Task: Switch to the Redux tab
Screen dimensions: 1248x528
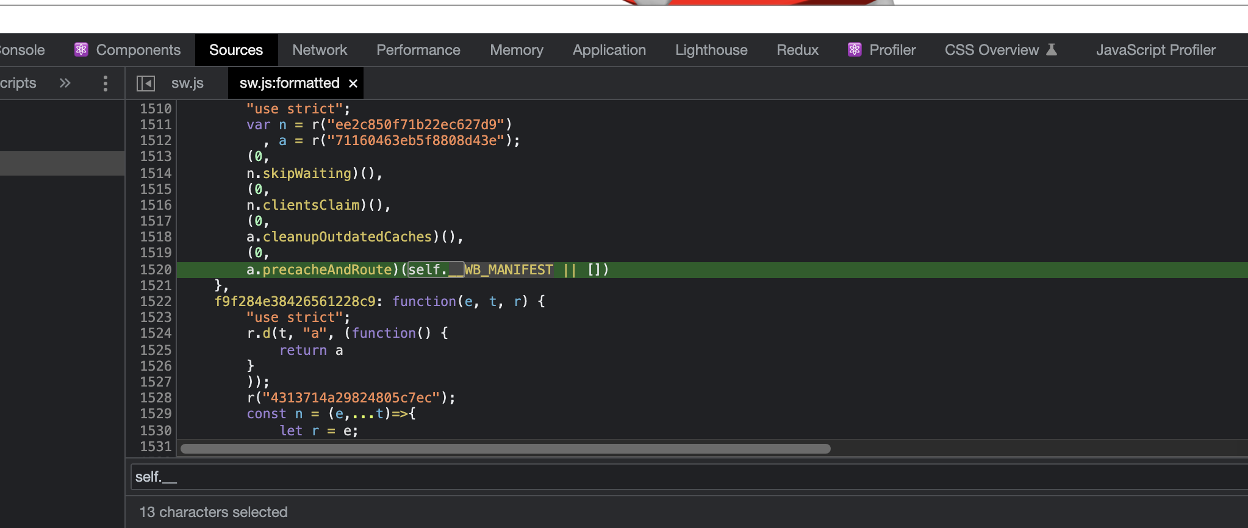Action: click(x=797, y=50)
